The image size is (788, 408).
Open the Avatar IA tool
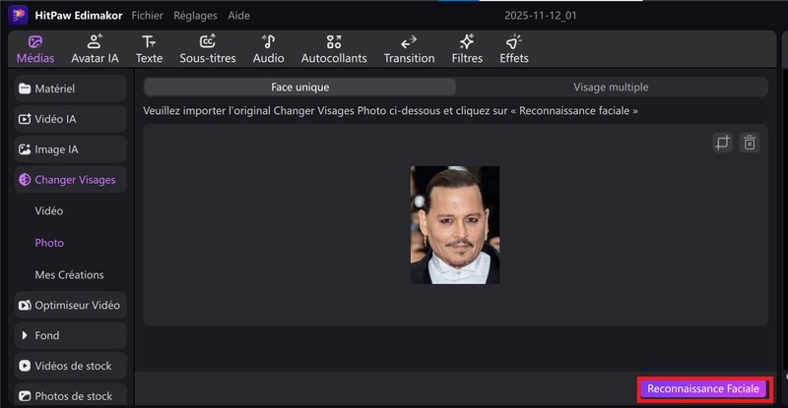95,49
